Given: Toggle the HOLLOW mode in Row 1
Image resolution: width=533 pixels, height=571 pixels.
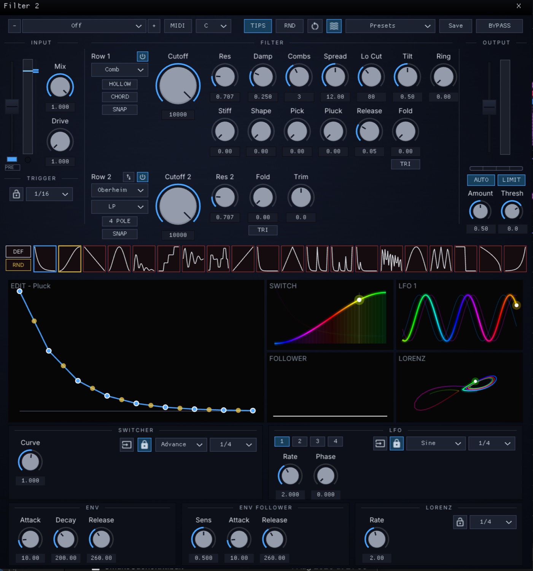Looking at the screenshot, I should point(120,84).
